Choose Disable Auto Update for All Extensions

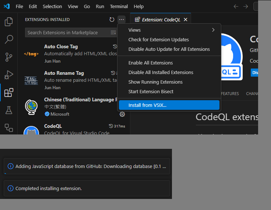169,49
